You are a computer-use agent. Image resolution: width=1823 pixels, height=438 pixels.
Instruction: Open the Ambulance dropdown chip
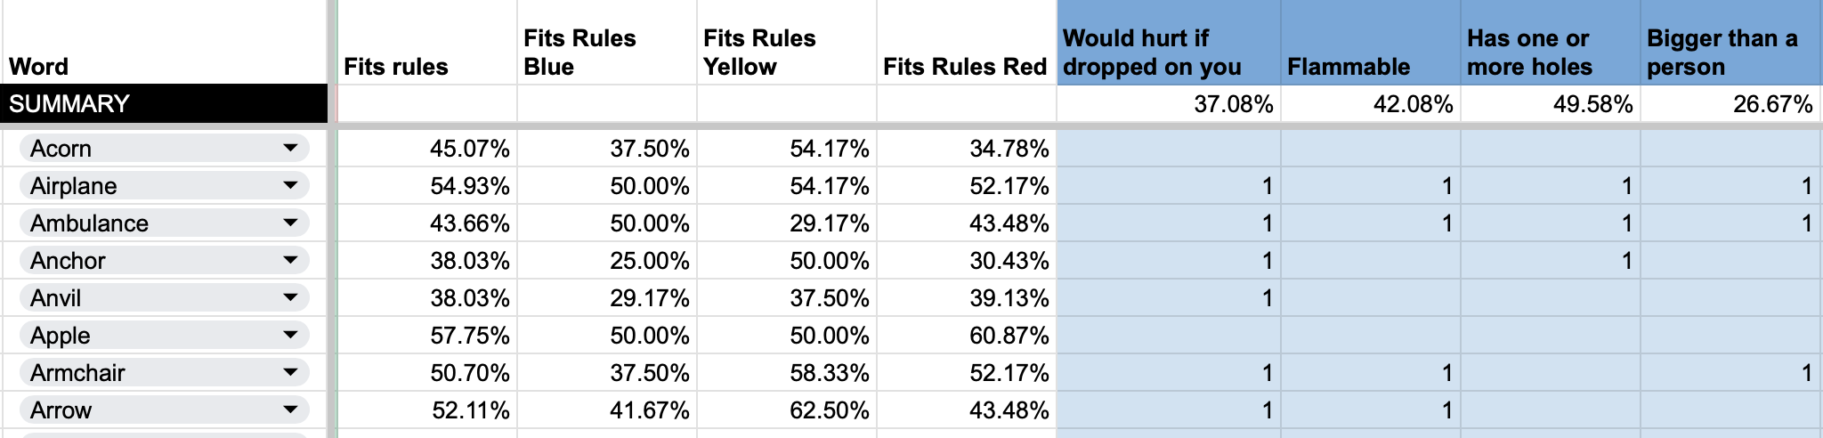(x=164, y=223)
